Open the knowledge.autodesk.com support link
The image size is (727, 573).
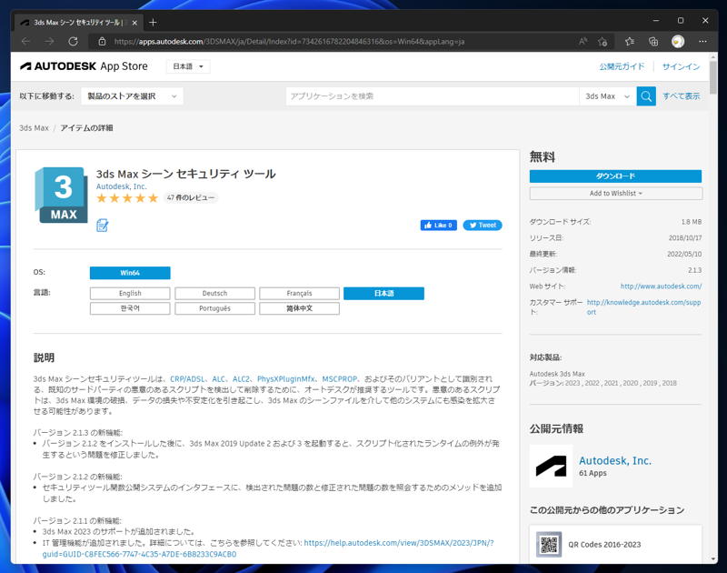pos(643,307)
